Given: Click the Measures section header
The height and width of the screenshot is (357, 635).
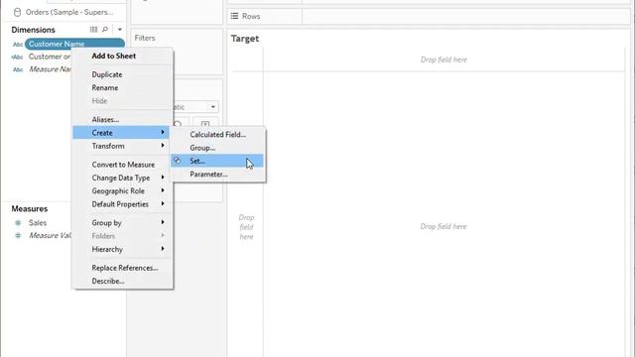Looking at the screenshot, I should point(30,209).
